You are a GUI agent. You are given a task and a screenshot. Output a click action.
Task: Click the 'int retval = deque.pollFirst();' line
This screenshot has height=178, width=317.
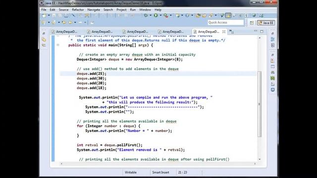coord(109,145)
